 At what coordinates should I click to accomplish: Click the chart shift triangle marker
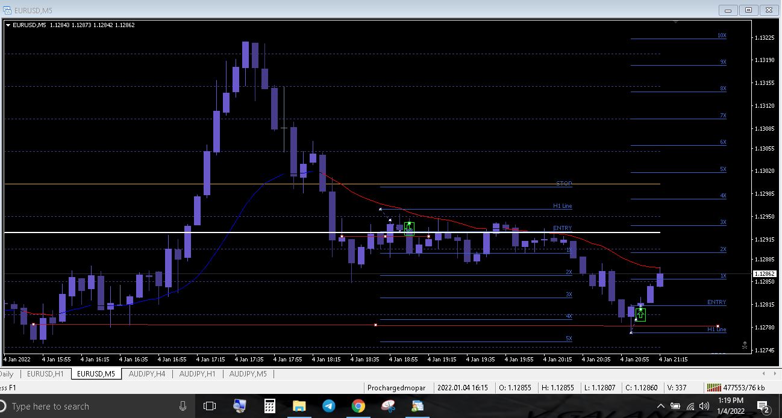tap(675, 22)
